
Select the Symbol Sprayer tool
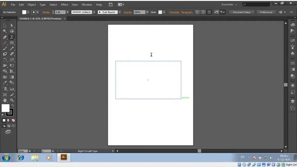[x=5, y=89]
